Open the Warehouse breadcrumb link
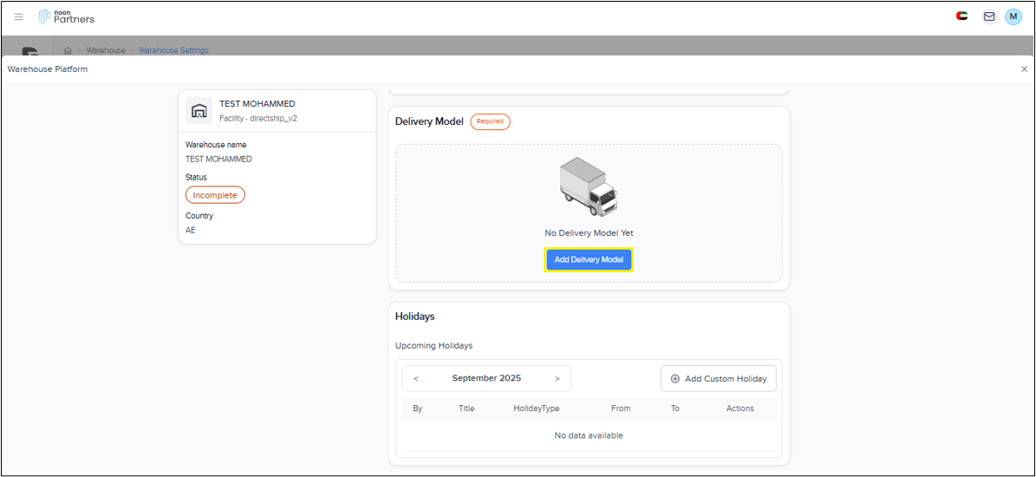1036x477 pixels. (106, 50)
